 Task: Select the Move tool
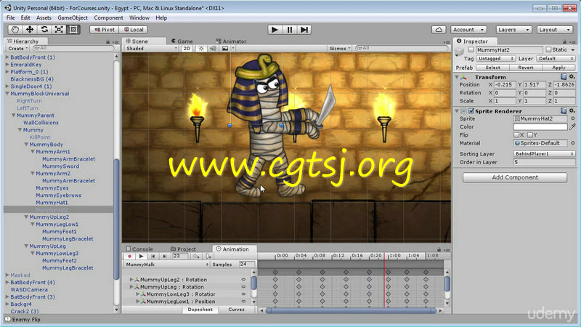pos(30,30)
